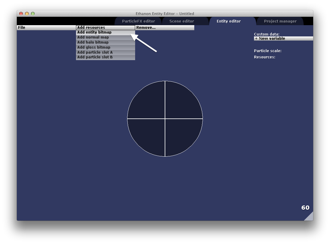Switch to the ParticleFX editor tab

point(138,21)
